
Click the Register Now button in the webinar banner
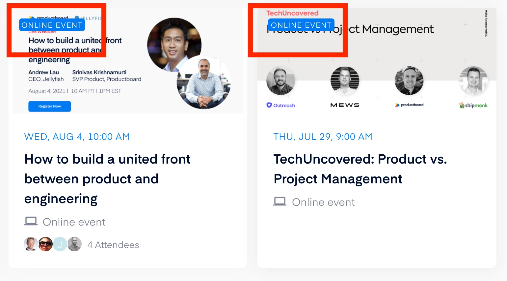coord(50,106)
